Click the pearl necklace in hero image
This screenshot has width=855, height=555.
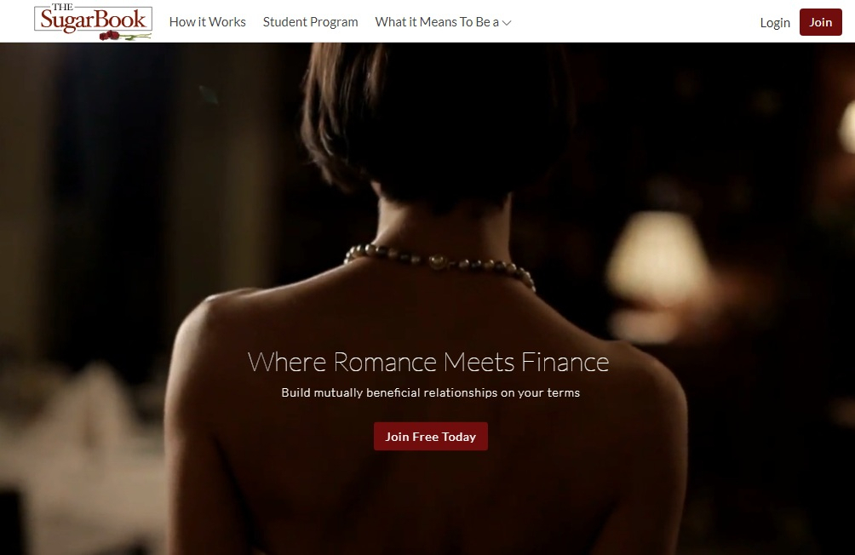pos(439,264)
